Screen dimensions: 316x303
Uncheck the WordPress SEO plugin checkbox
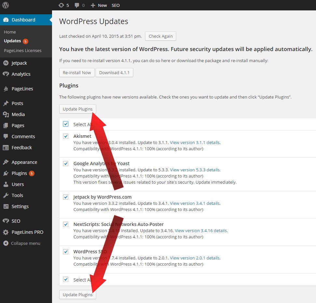[x=66, y=252]
